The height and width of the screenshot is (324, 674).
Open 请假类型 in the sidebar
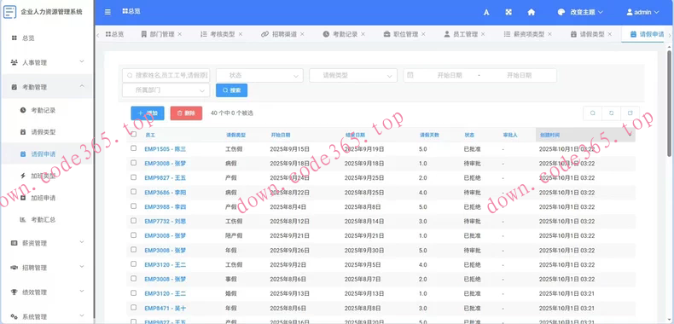(x=46, y=132)
